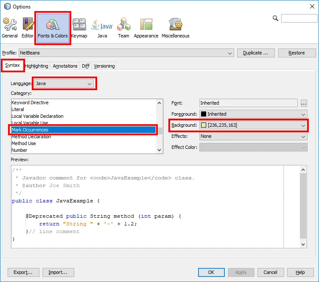Click the yellow Background color swatch
This screenshot has width=319, height=282.
(204, 125)
